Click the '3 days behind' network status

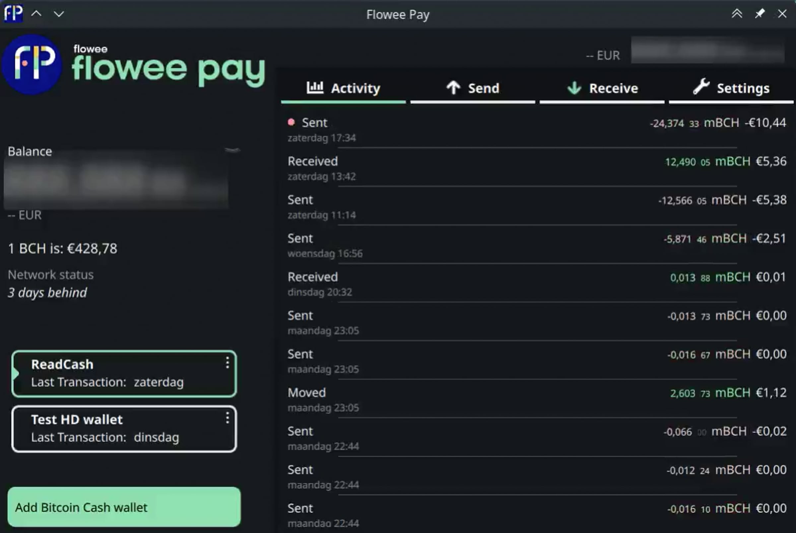point(47,293)
